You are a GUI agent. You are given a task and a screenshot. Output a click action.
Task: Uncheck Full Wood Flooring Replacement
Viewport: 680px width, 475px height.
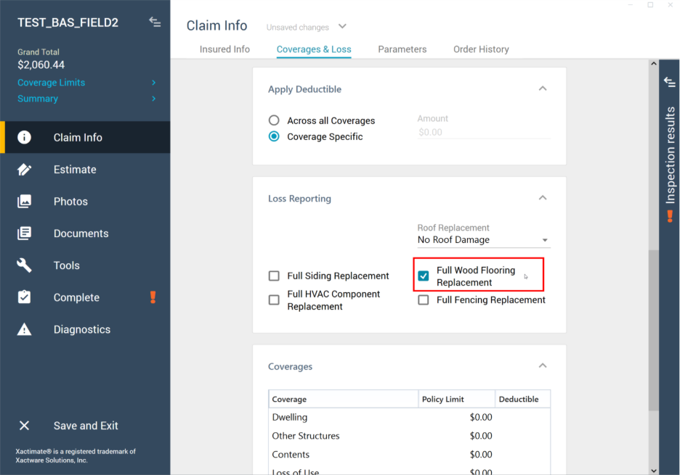424,276
